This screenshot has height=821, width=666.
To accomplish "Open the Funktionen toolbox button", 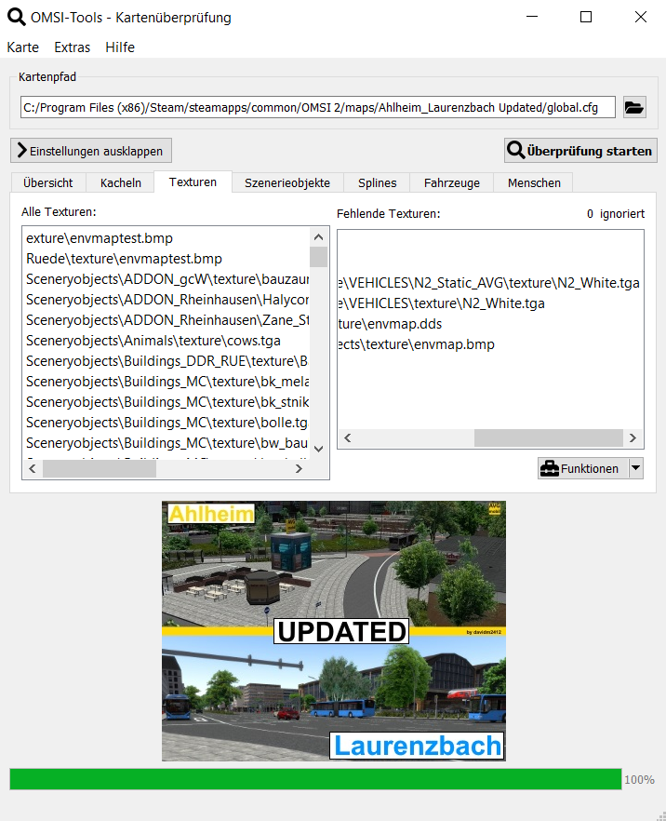I will (581, 468).
